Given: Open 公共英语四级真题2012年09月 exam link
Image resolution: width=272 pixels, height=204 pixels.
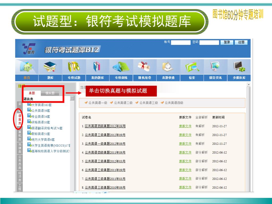Looking at the screenshot, I should [105, 126].
